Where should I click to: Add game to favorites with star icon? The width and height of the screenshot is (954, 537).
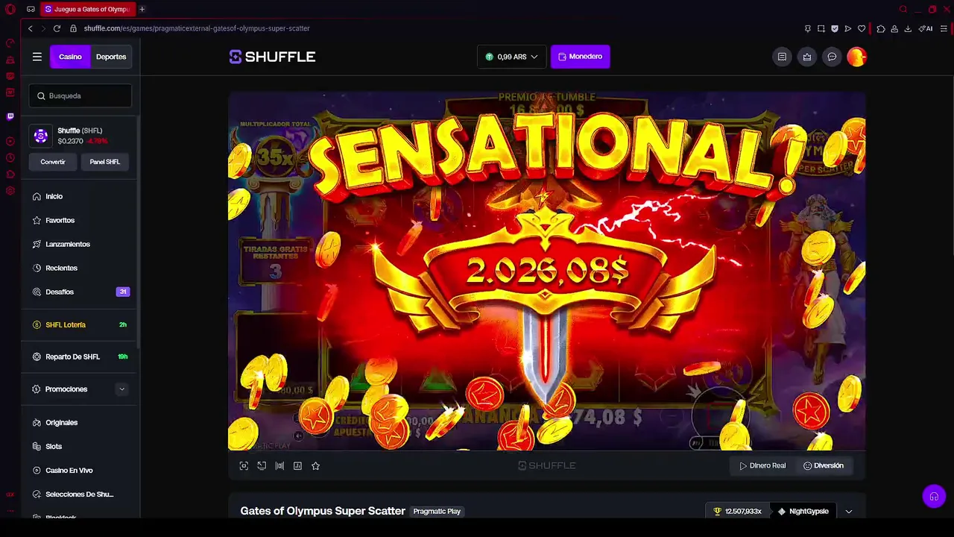point(315,465)
